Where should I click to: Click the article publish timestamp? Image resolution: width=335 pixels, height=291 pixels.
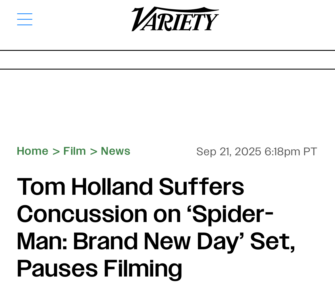256,152
